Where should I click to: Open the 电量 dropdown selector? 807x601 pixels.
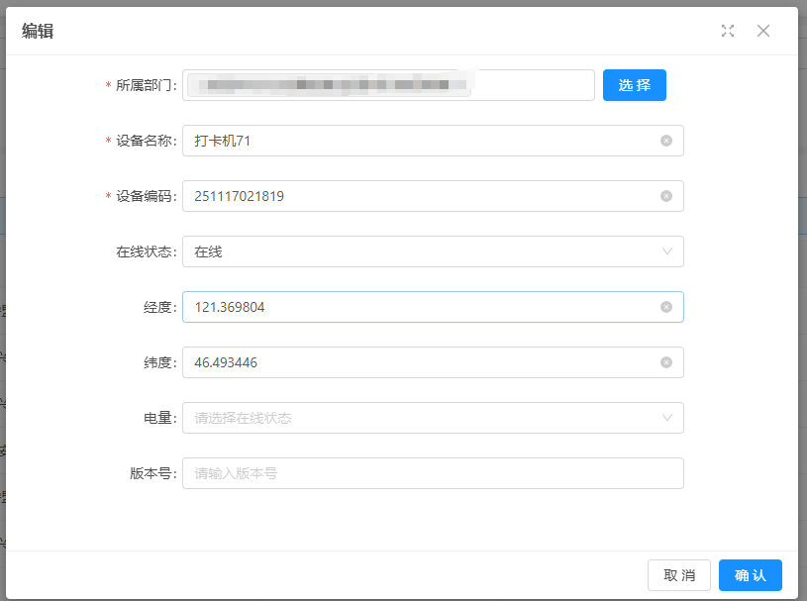pyautogui.click(x=433, y=418)
